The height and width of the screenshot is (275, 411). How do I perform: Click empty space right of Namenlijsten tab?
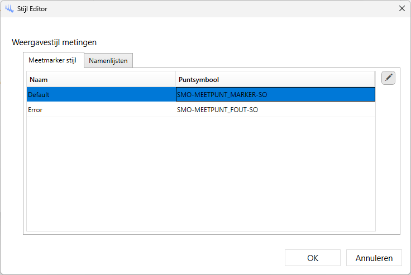point(262,60)
